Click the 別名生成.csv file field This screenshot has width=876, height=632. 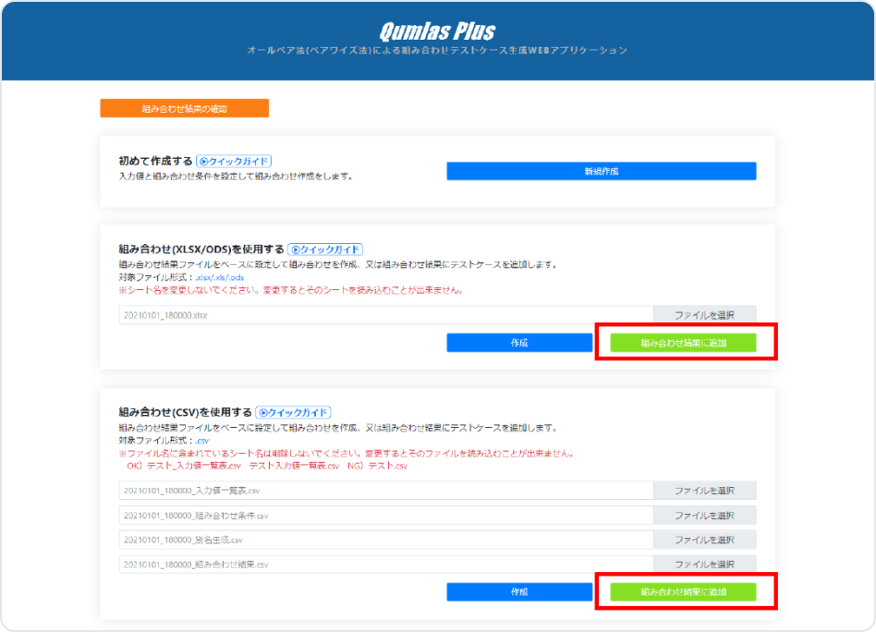tap(385, 540)
